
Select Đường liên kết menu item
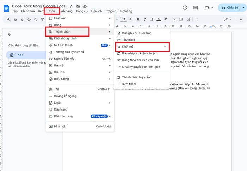(x=80, y=59)
